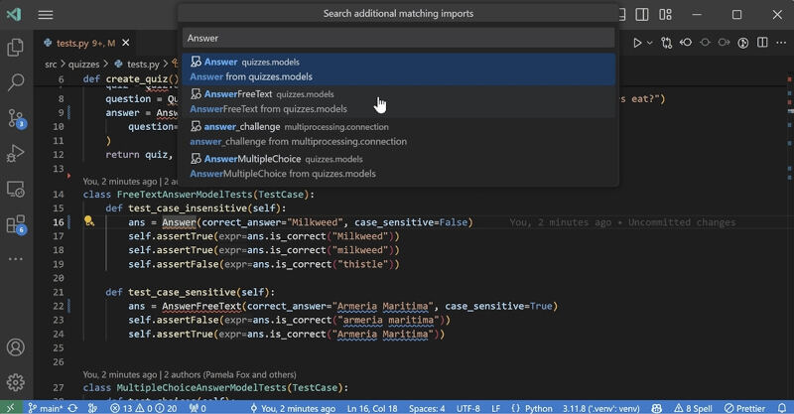The width and height of the screenshot is (794, 414).
Task: Open editor More Actions ellipsis
Action: [781, 43]
